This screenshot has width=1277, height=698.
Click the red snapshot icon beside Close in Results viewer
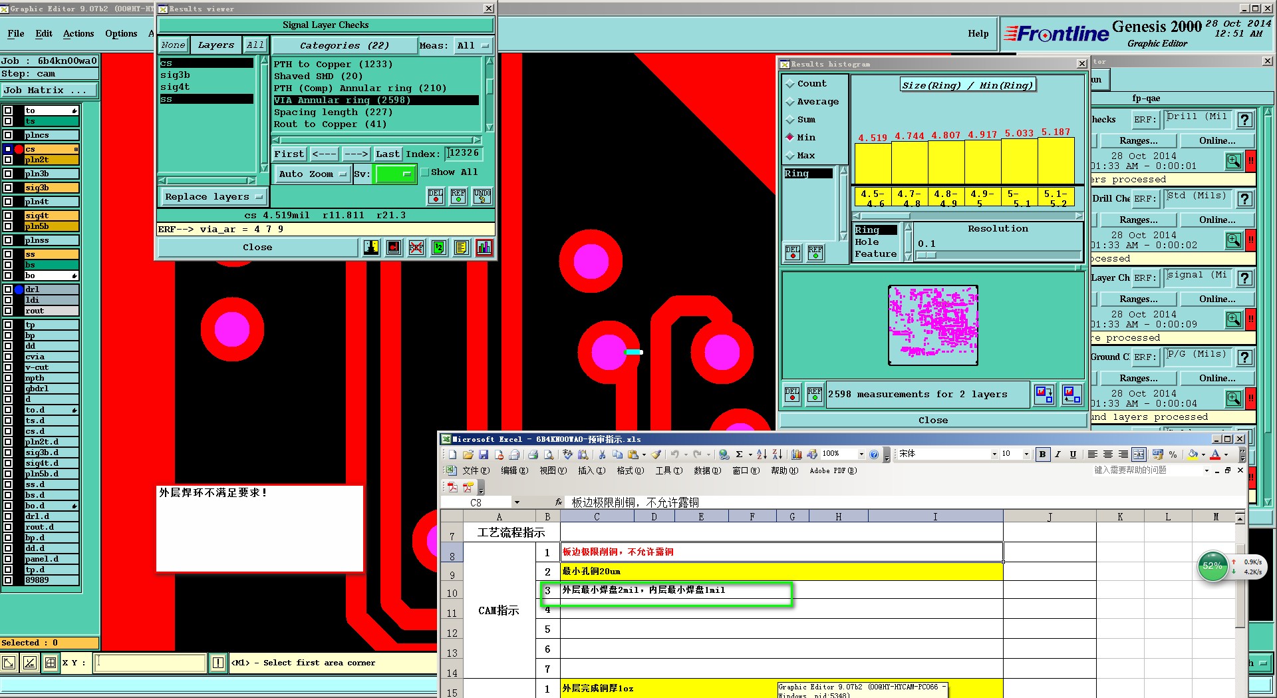tap(394, 248)
